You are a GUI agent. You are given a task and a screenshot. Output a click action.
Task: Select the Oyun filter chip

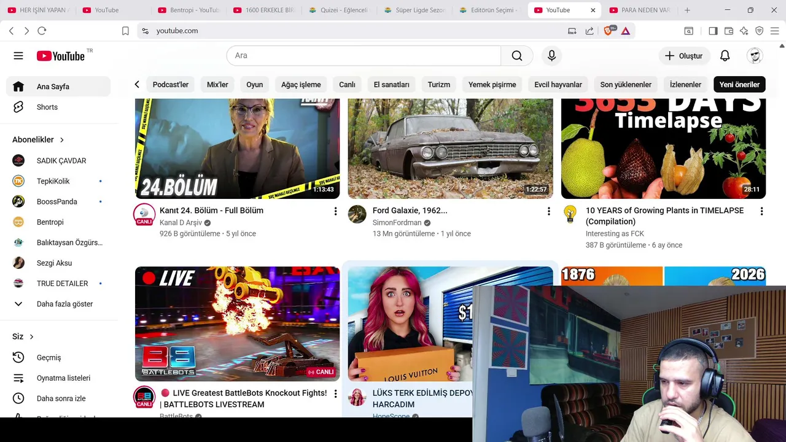254,85
